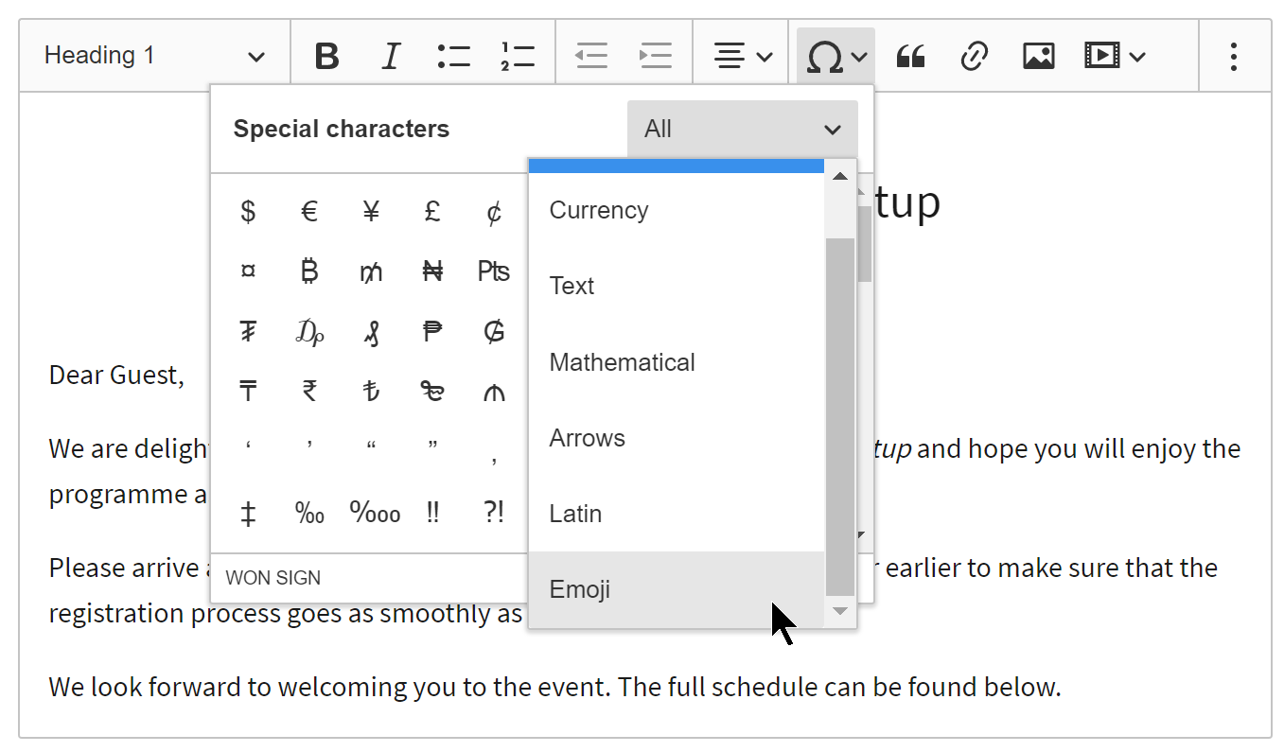1284x752 pixels.
Task: Insert the euro sign character
Action: pyautogui.click(x=309, y=211)
